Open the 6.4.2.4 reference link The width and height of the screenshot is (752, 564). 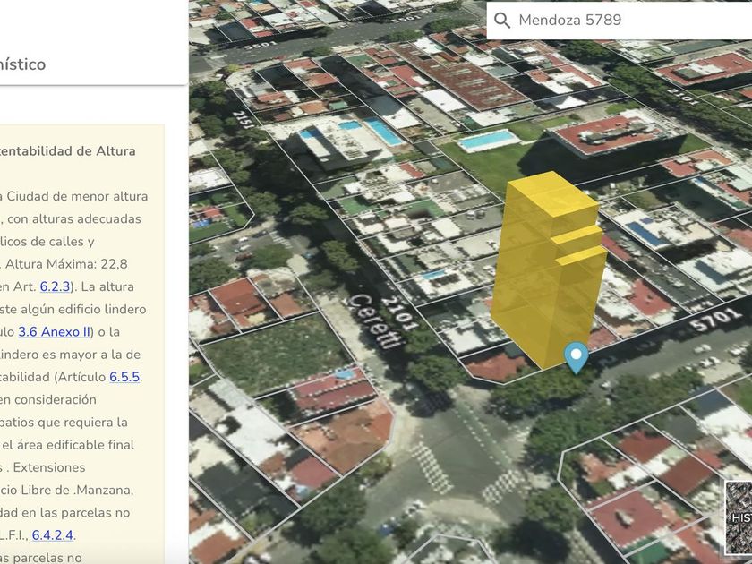53,535
